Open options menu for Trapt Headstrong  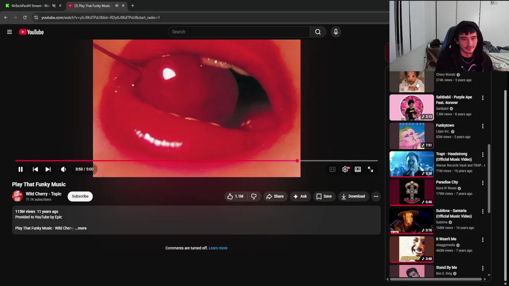click(x=483, y=155)
